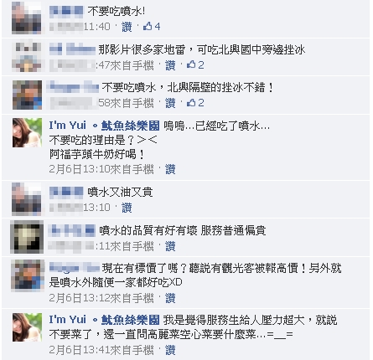Open Yui's avatar photo in 已經吃了噴水 comment
Image resolution: width=373 pixels, height=360 pixels.
click(x=27, y=132)
